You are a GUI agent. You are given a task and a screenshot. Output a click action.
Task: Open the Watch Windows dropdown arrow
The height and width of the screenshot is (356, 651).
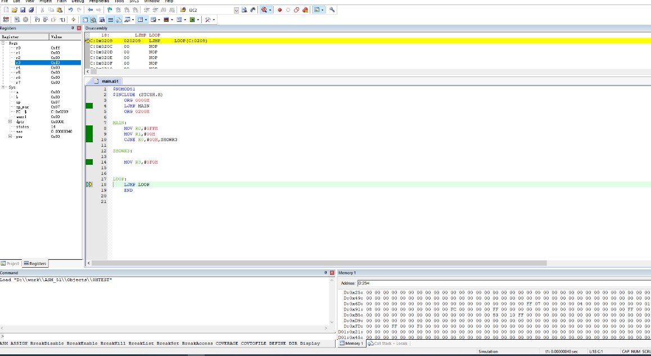(x=133, y=20)
